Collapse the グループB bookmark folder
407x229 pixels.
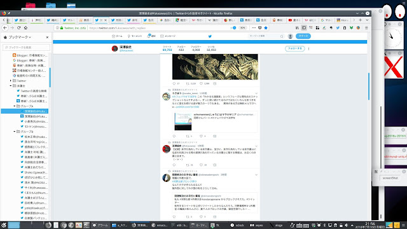pyautogui.click(x=15, y=132)
